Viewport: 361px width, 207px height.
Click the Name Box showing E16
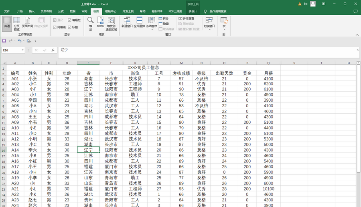(13, 50)
